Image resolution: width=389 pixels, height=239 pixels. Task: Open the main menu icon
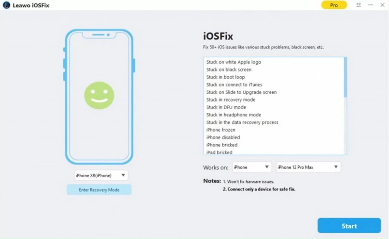[358, 5]
